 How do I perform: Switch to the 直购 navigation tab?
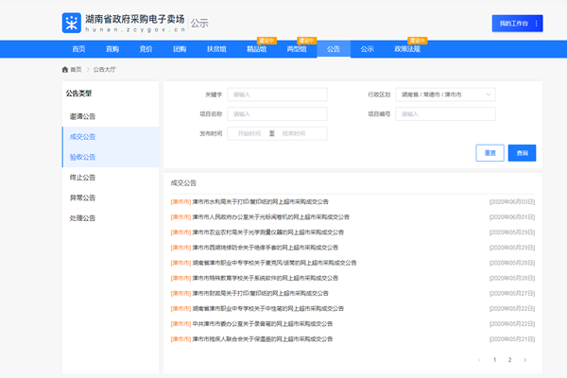click(x=112, y=49)
